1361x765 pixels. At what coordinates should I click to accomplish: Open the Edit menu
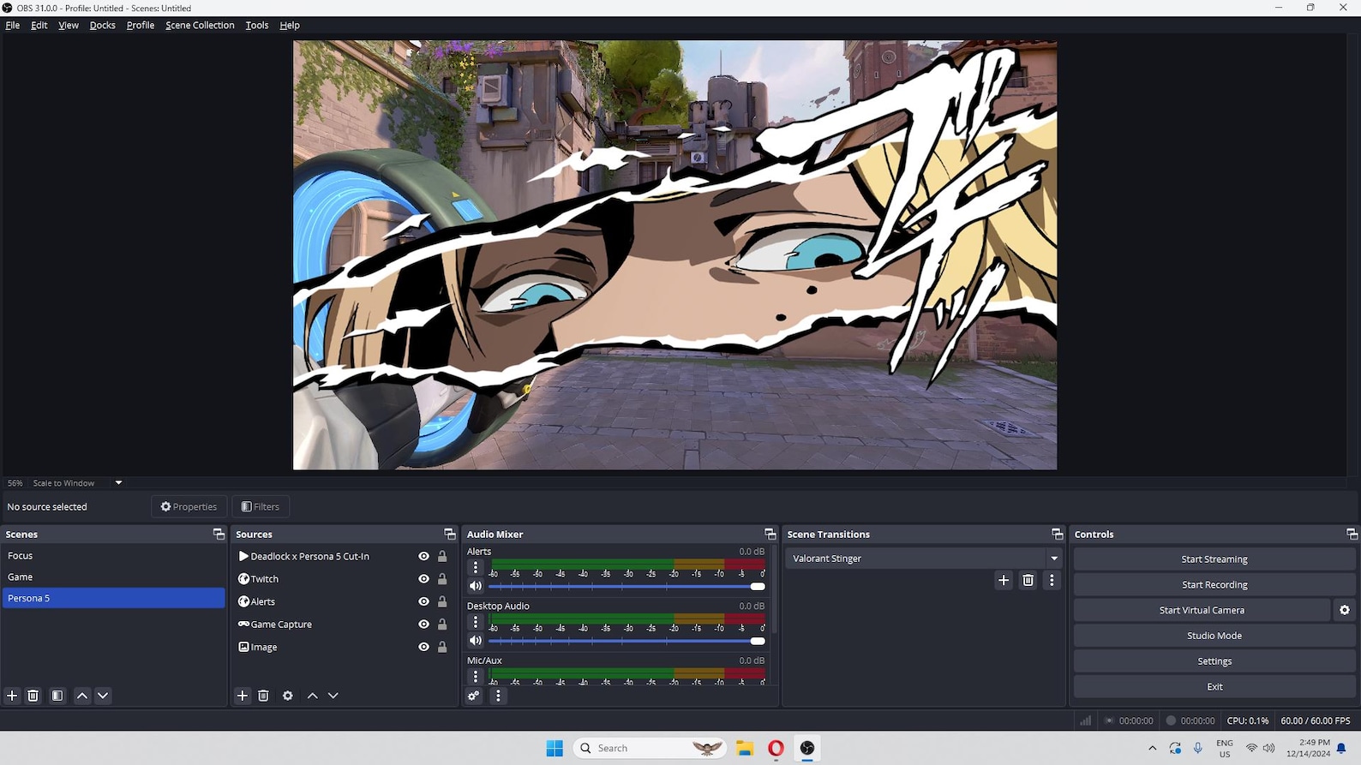(x=39, y=25)
